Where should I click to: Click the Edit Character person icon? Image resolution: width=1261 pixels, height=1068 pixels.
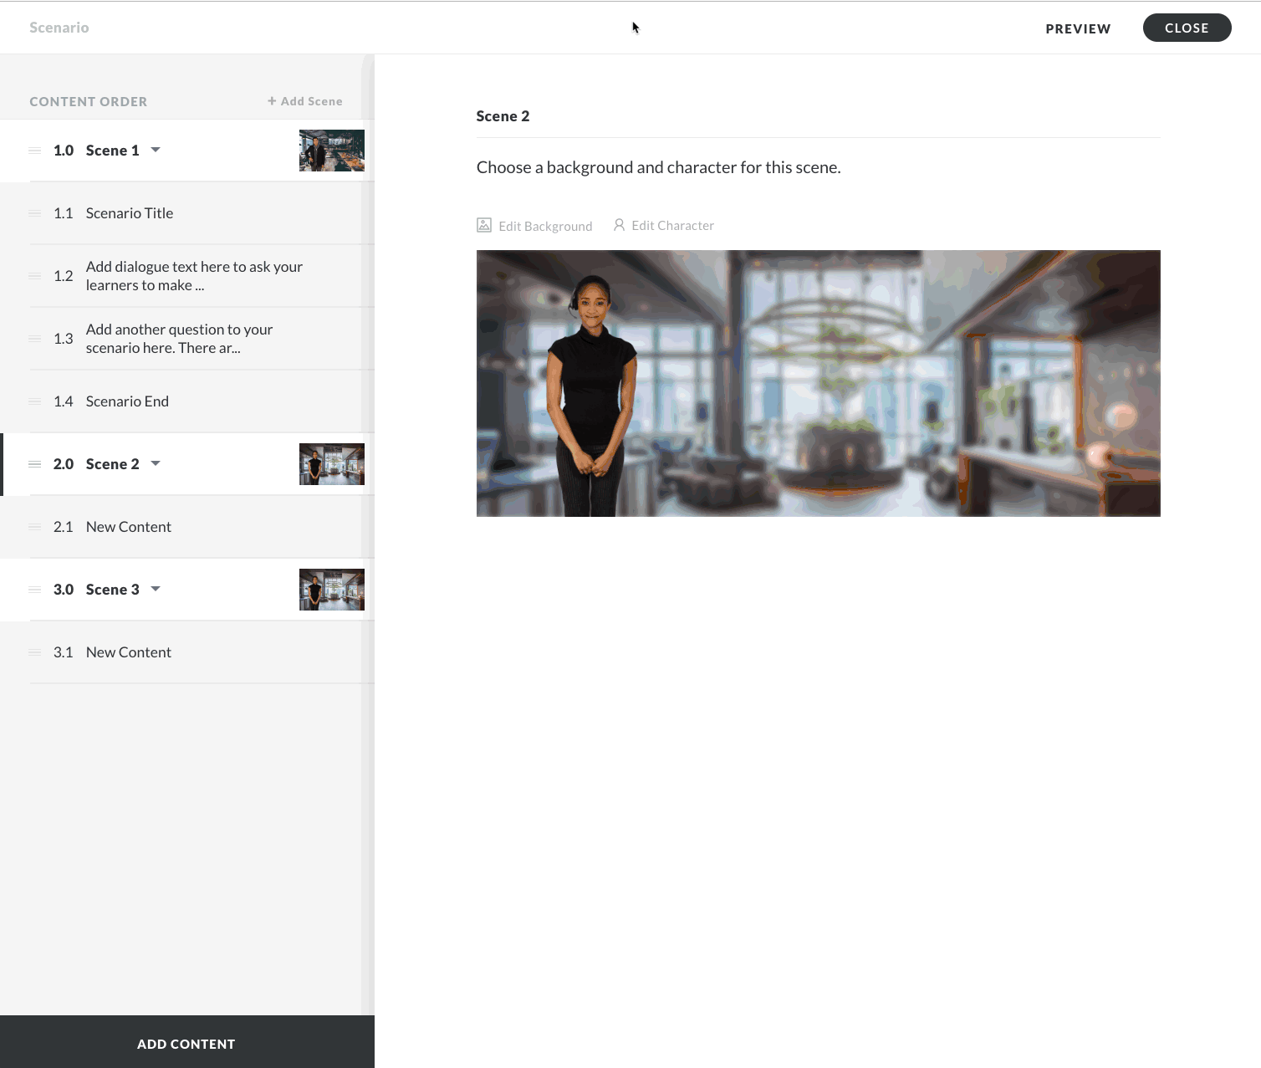click(x=619, y=225)
